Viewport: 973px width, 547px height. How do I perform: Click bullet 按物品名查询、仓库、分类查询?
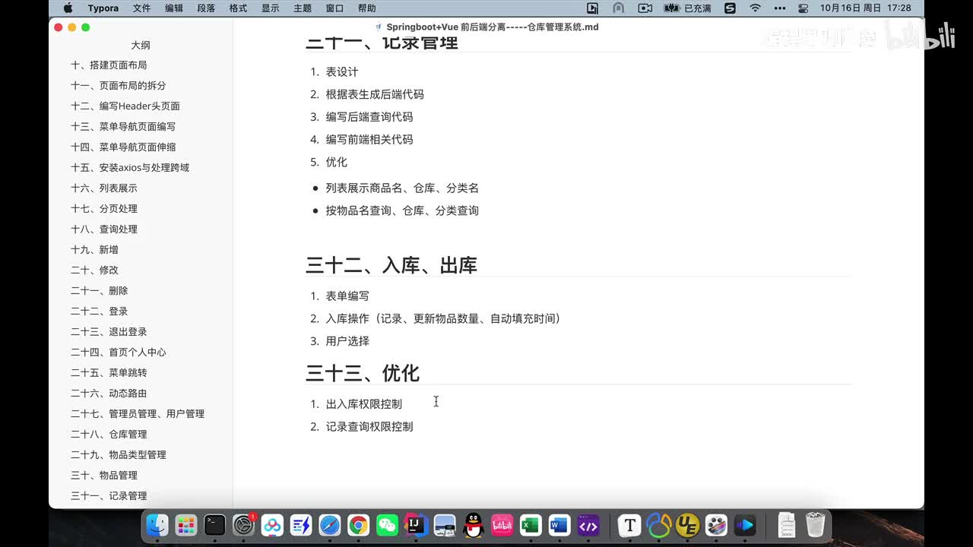tap(402, 210)
